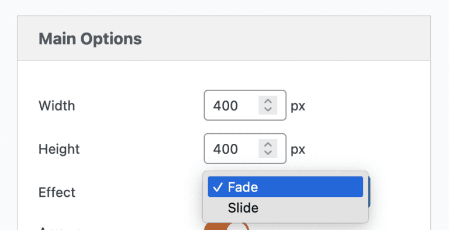Increase Width using the up arrow

tap(268, 101)
